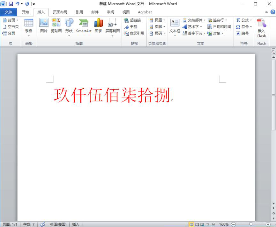Viewport: 276px width, 227px height.
Task: Insert a 书签 bookmark
Action: click(x=131, y=27)
